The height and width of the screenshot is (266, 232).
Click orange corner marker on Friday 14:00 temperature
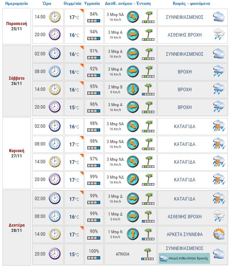pyautogui.click(x=82, y=11)
